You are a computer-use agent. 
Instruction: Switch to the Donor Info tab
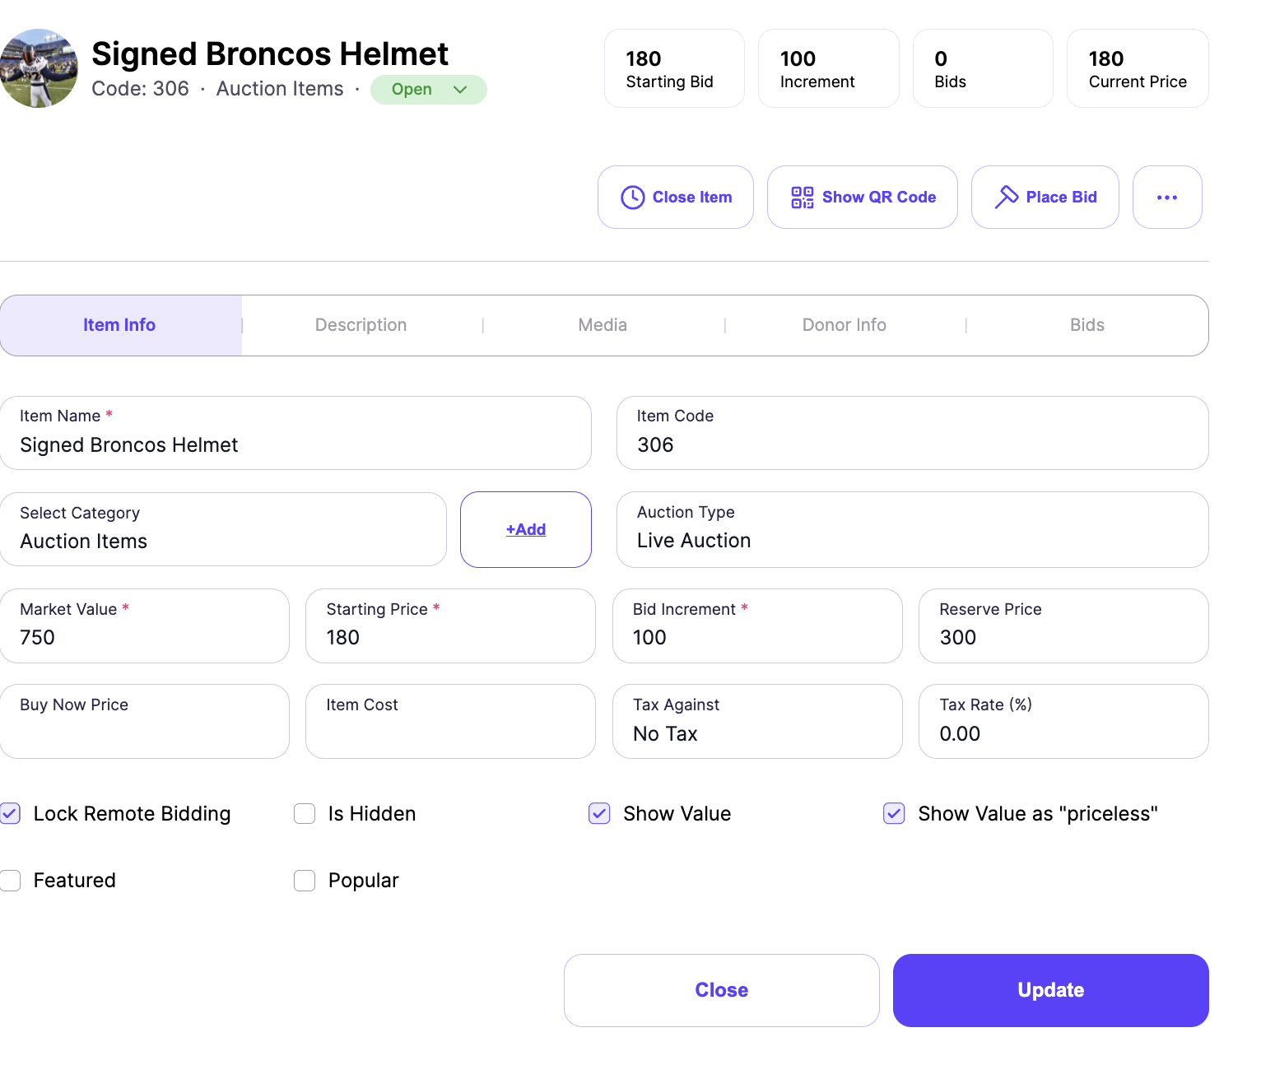[845, 325]
